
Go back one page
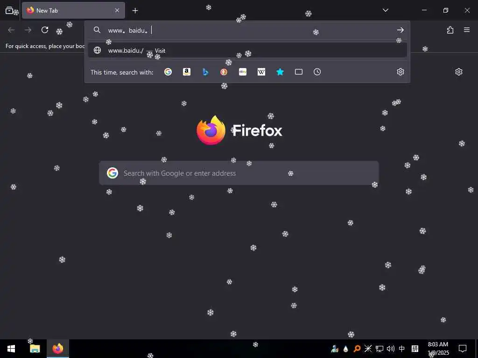tap(11, 30)
